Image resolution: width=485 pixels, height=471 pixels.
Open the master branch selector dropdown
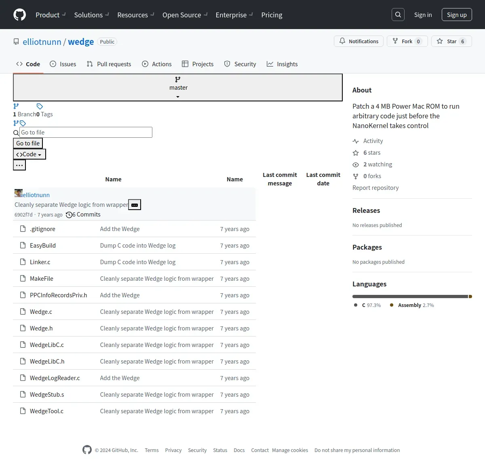pyautogui.click(x=178, y=87)
